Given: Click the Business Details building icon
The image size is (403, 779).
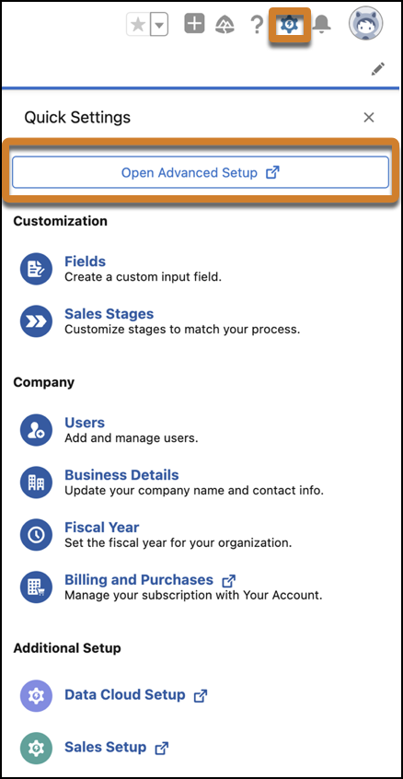Looking at the screenshot, I should 36,483.
